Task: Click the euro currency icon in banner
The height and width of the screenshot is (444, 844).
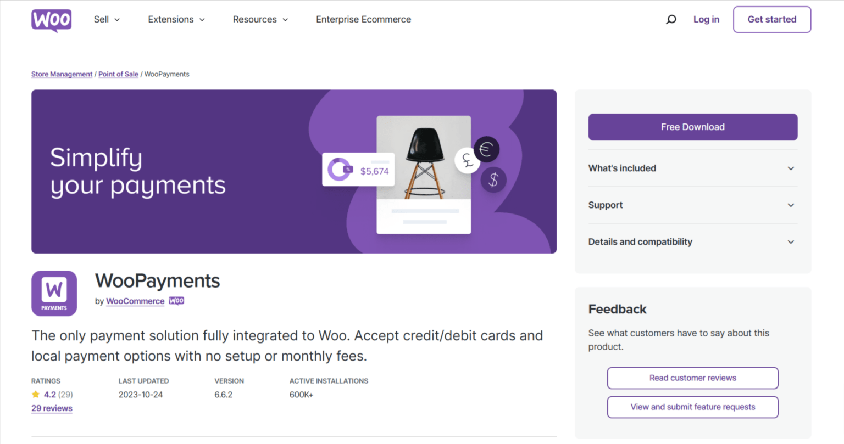Action: (486, 149)
